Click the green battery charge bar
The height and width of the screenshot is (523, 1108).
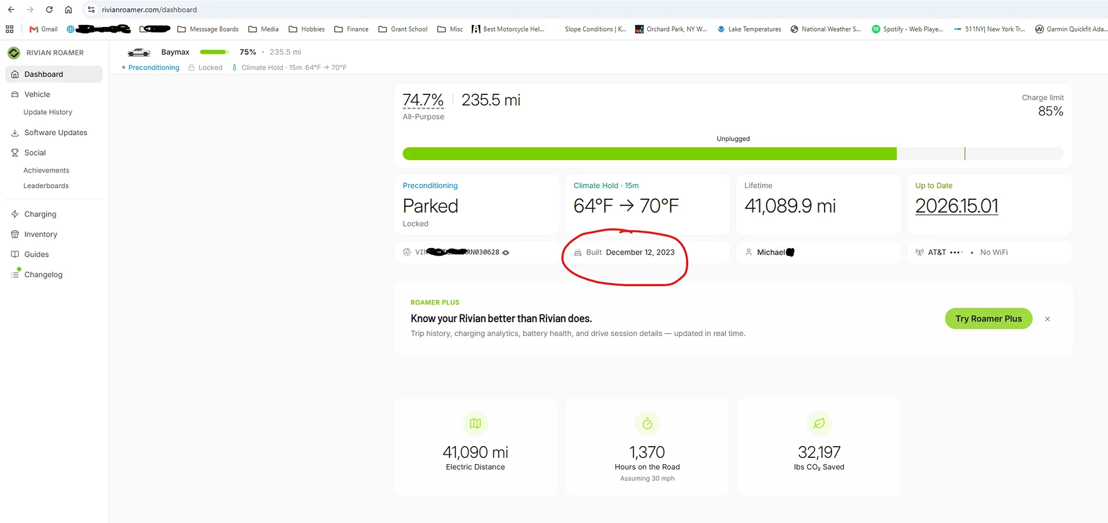(x=650, y=154)
